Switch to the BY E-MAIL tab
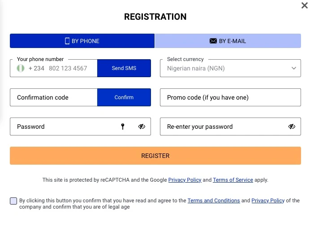 point(228,41)
